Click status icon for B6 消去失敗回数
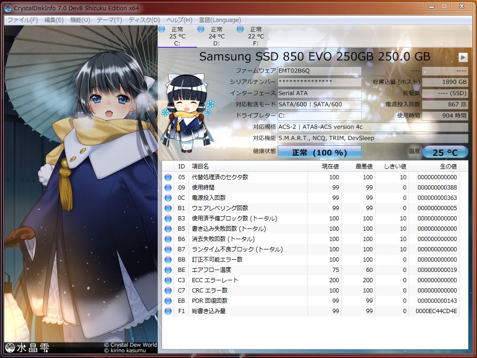Screen dimensions: 477x358 168,239
